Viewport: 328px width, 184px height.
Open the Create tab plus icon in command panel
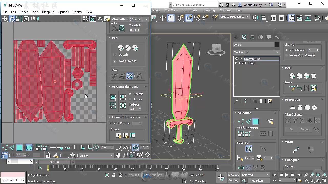[236, 37]
